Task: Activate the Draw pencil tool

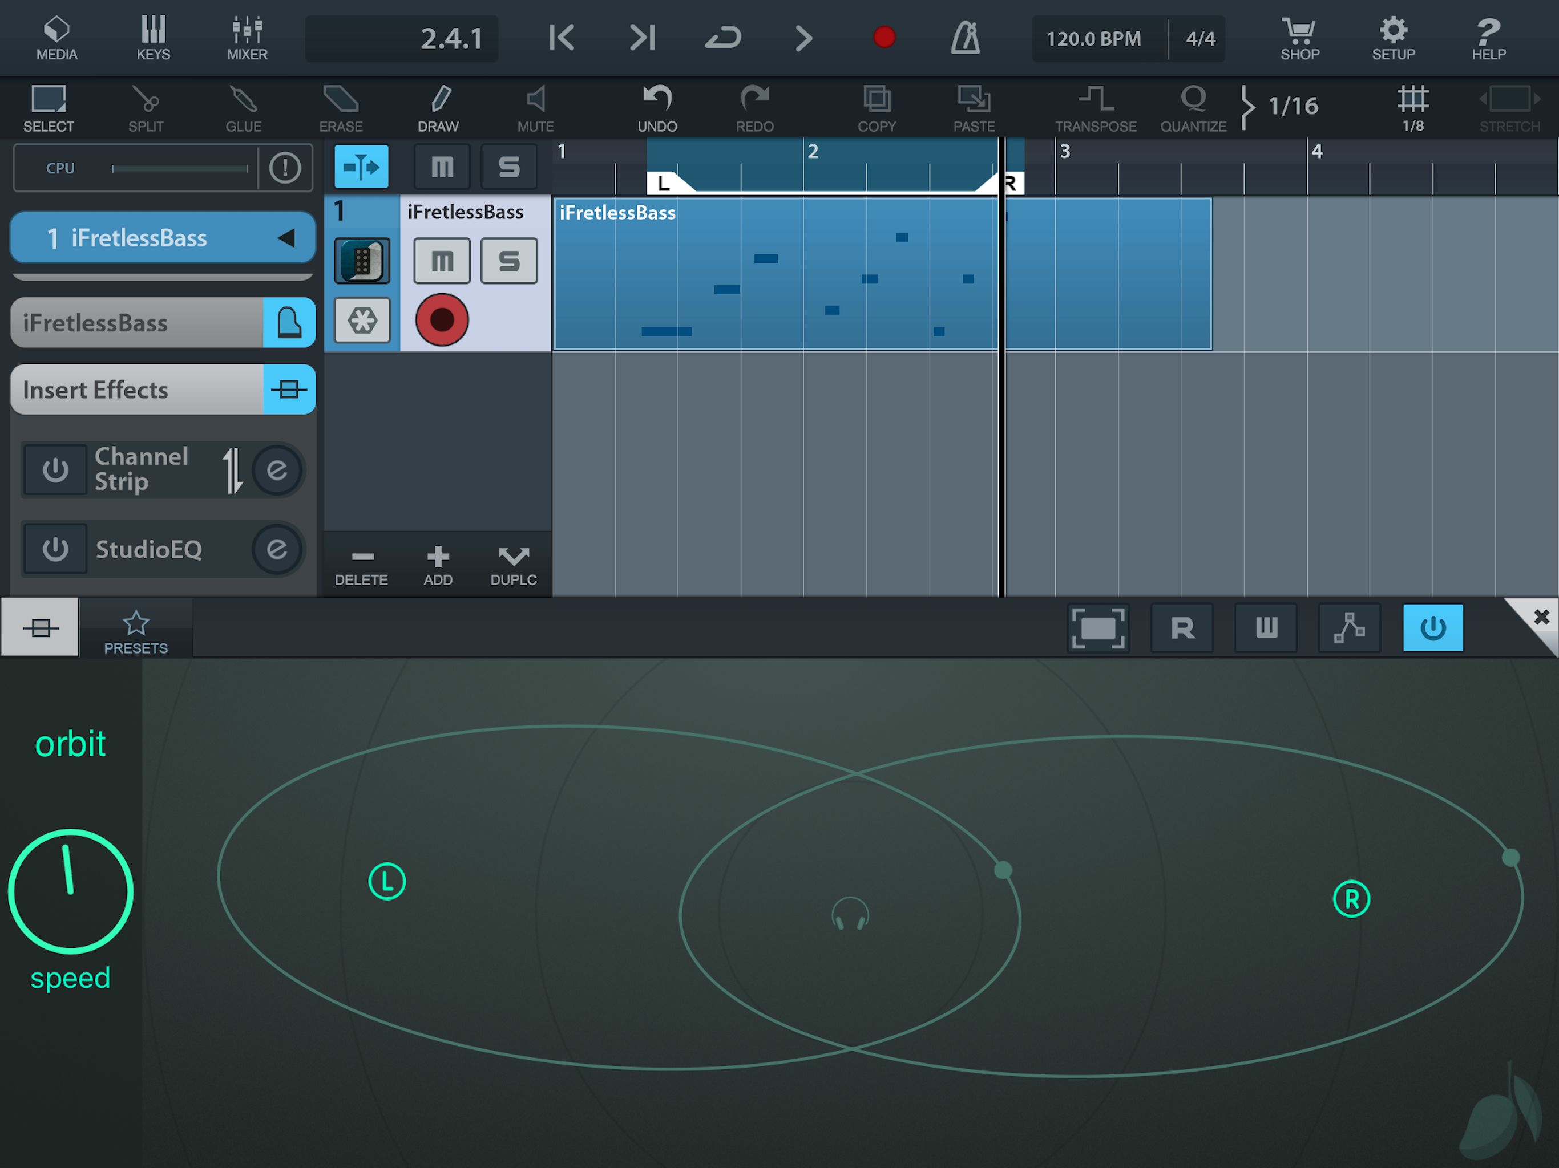Action: (438, 108)
